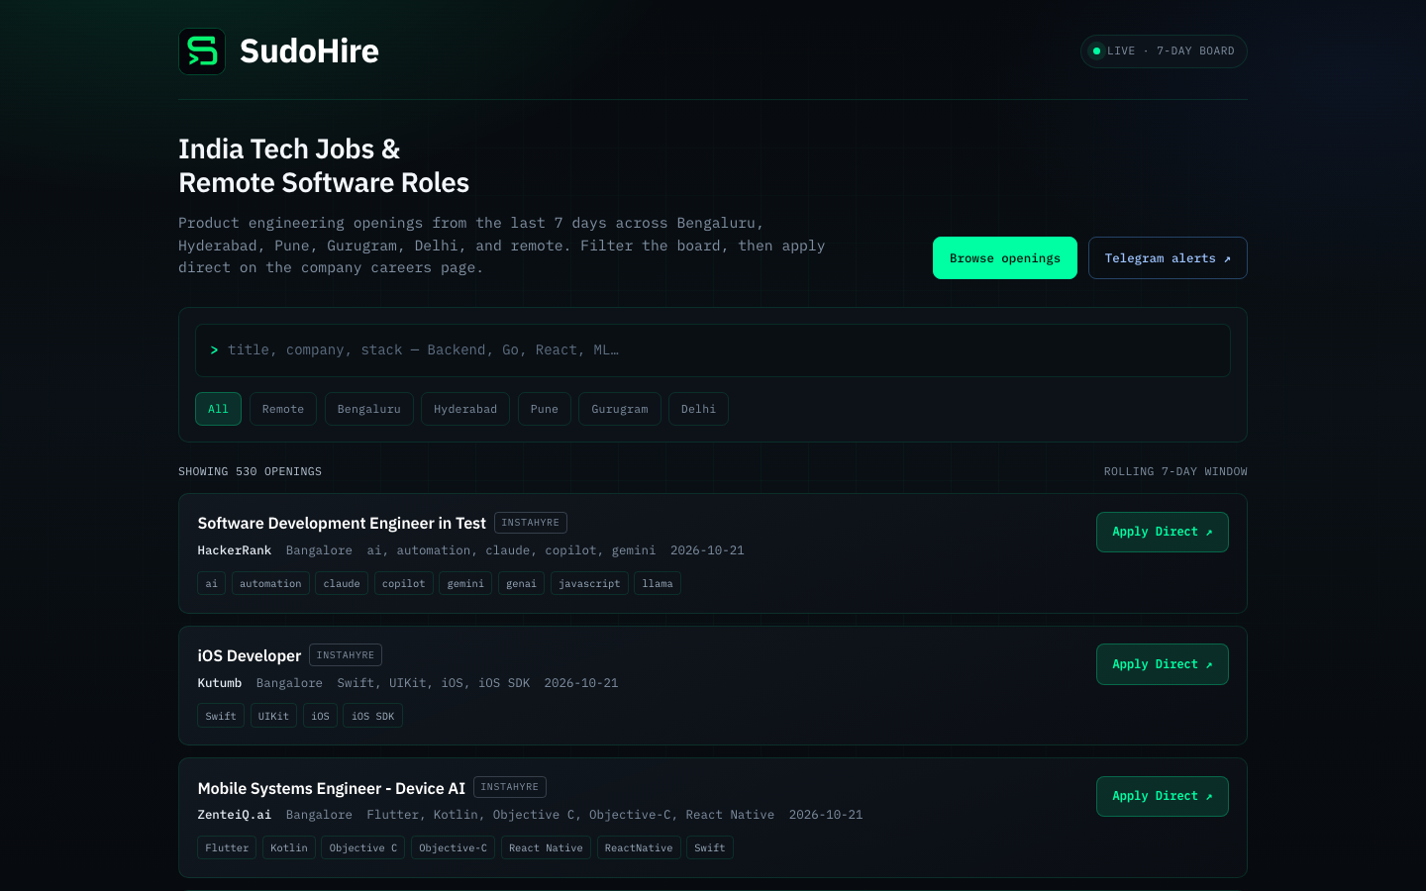Click the HackerRank company name

pos(235,550)
